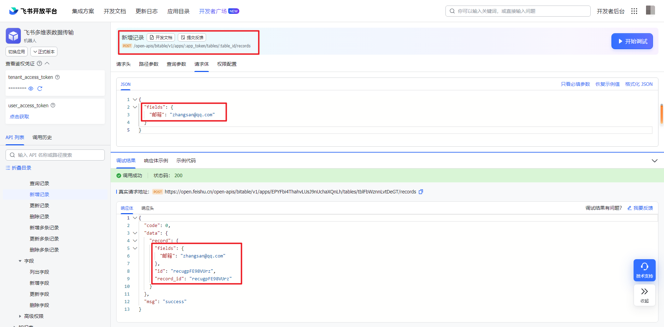Click the 提交反馈 button
Image resolution: width=664 pixels, height=327 pixels.
[192, 37]
